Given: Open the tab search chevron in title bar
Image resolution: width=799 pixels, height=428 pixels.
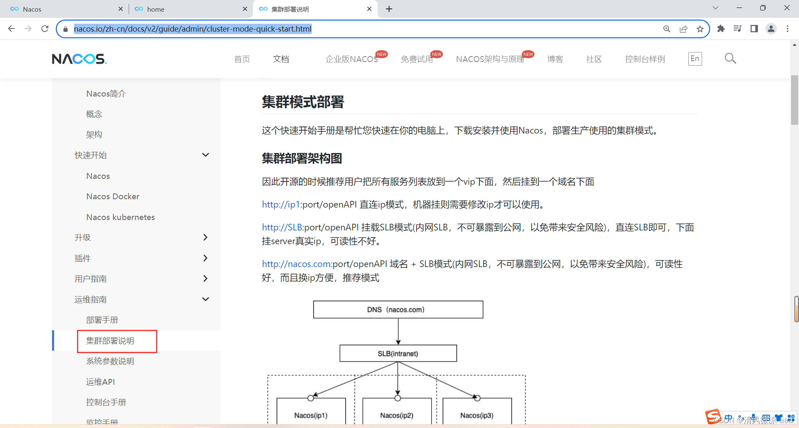Looking at the screenshot, I should [715, 8].
